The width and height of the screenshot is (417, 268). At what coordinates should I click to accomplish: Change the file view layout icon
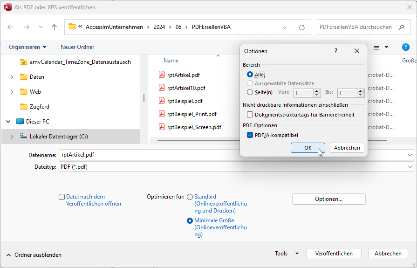376,47
